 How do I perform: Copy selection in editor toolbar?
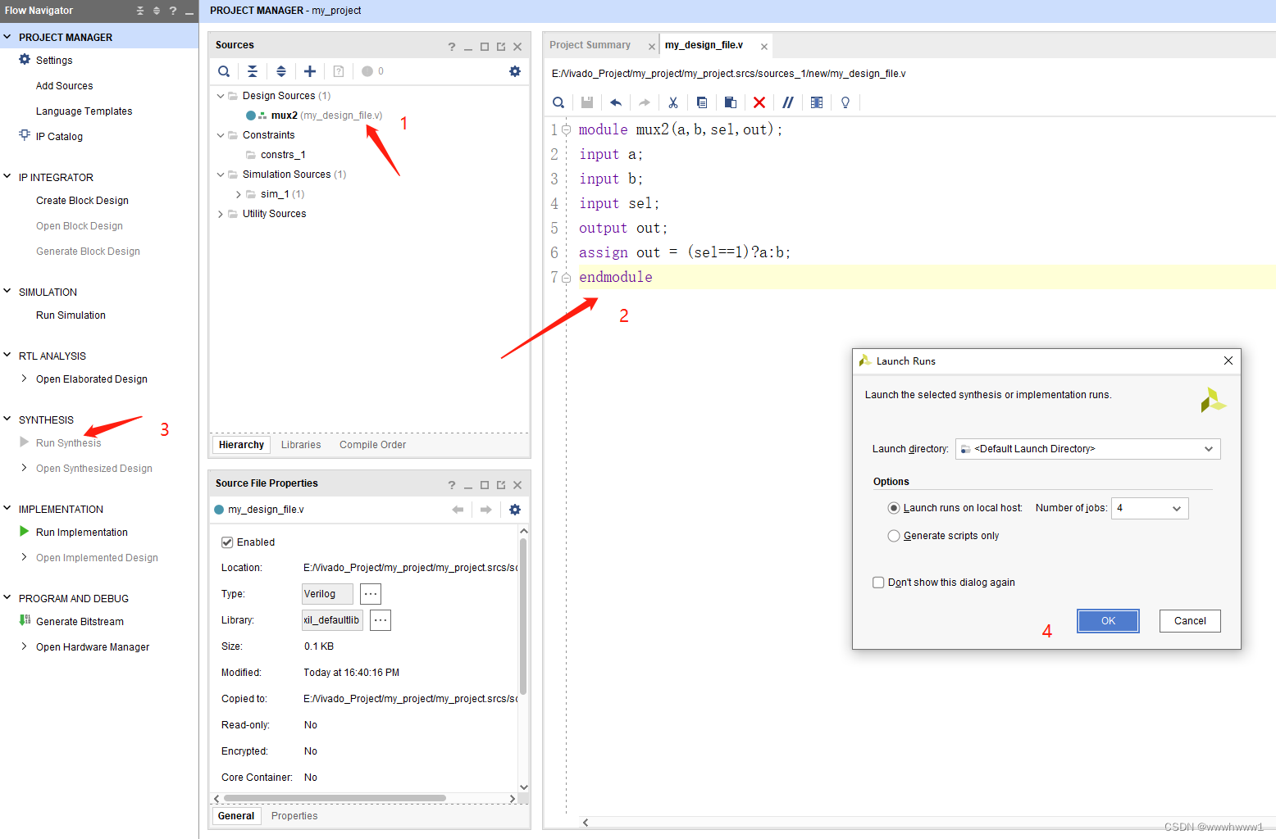(x=702, y=102)
